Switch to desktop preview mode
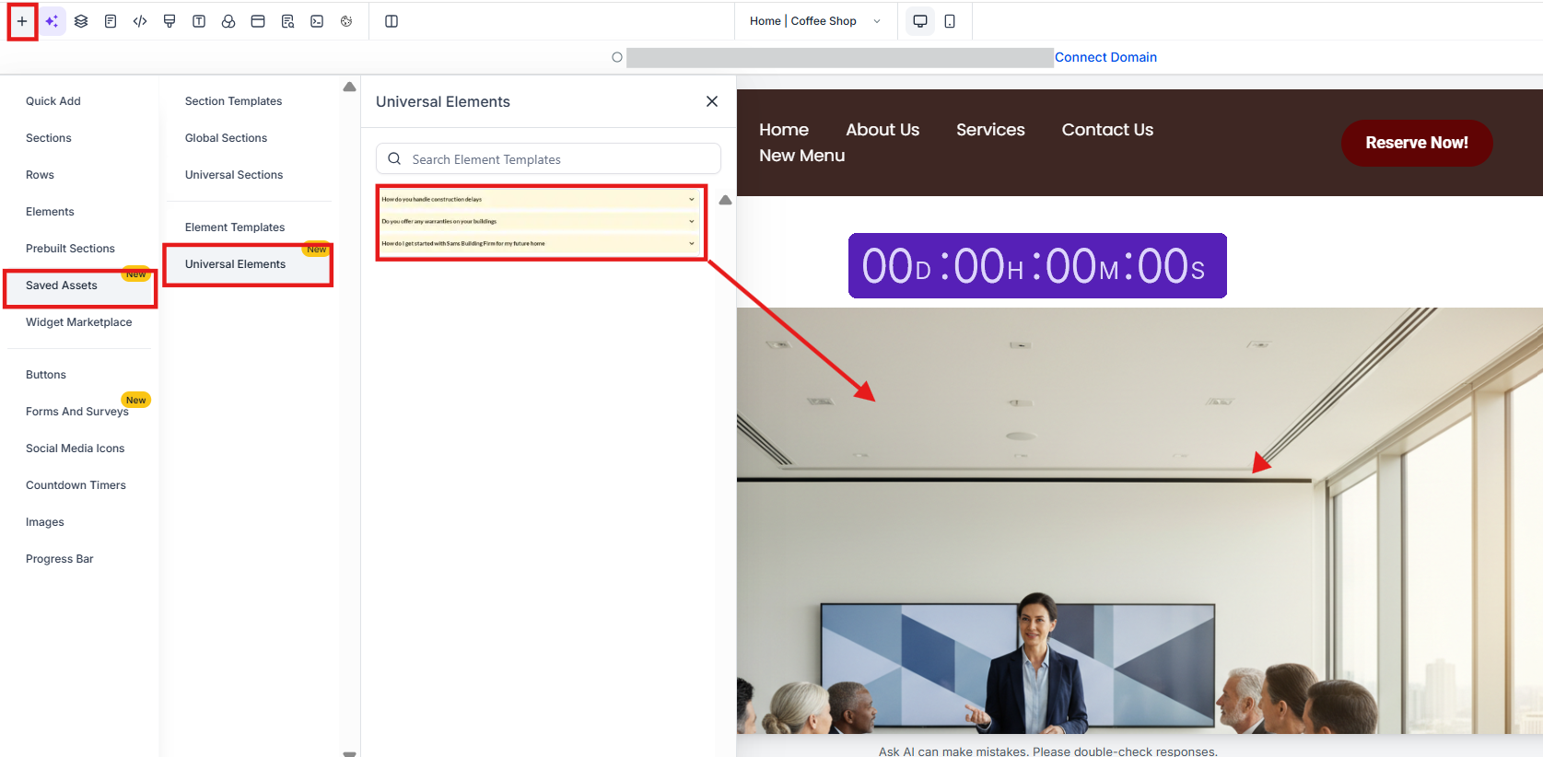Viewport: 1543px width, 757px height. [x=919, y=21]
